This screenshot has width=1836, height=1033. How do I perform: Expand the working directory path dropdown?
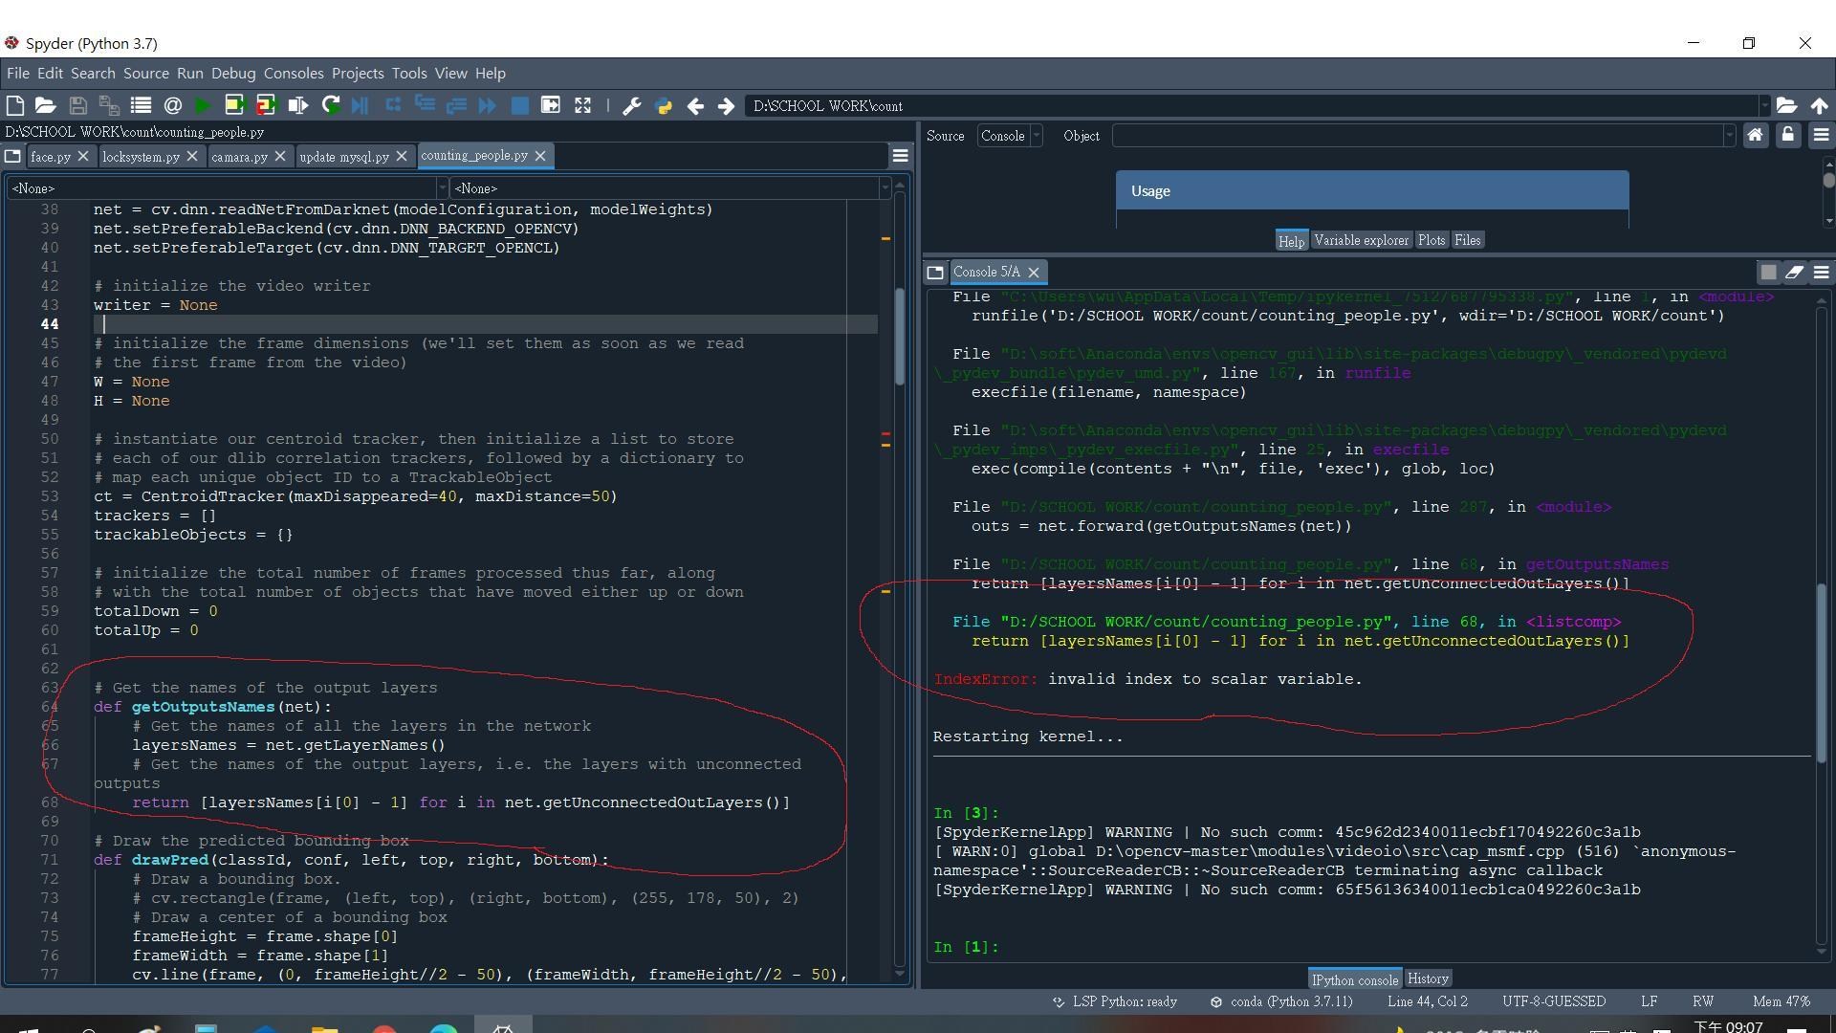tap(1764, 106)
